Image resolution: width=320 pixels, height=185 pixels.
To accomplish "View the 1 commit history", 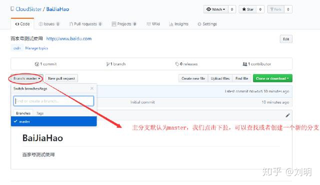I will coord(45,64).
